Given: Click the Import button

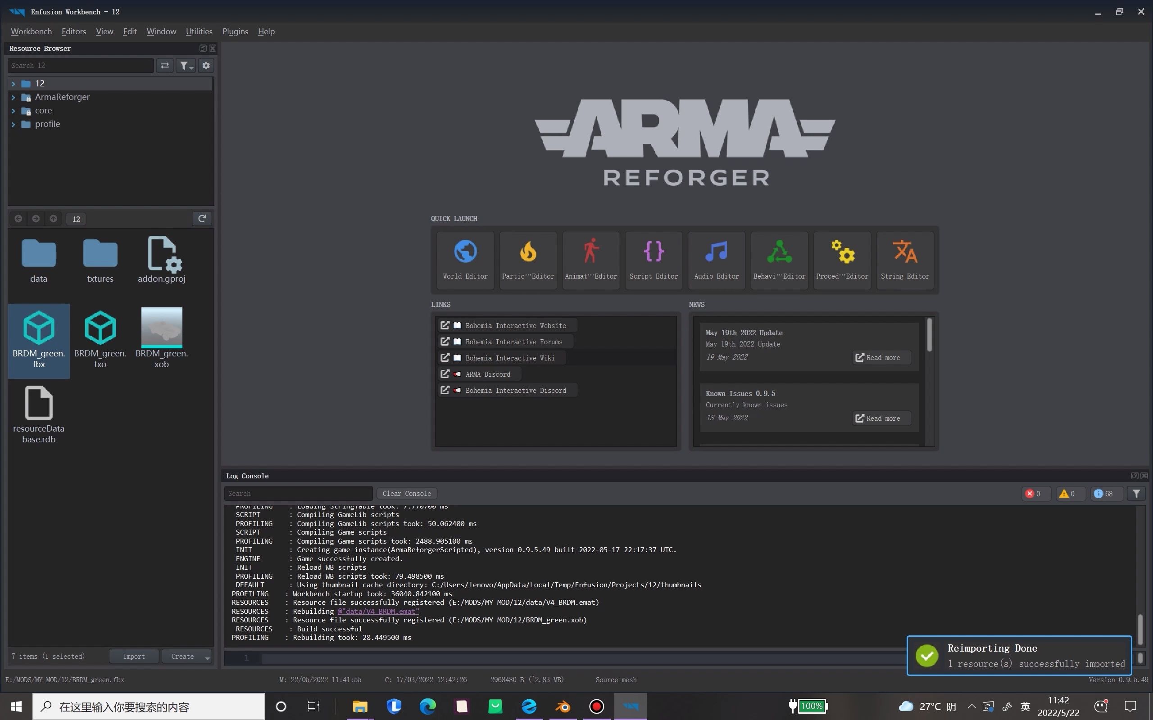Looking at the screenshot, I should [x=134, y=656].
